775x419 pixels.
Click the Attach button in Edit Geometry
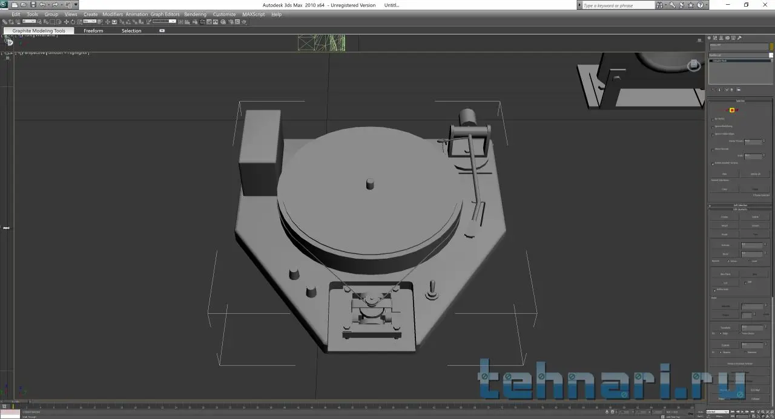(725, 226)
